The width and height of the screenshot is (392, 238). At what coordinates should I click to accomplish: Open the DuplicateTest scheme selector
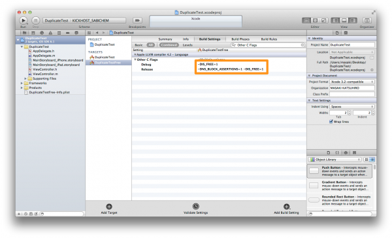click(84, 20)
